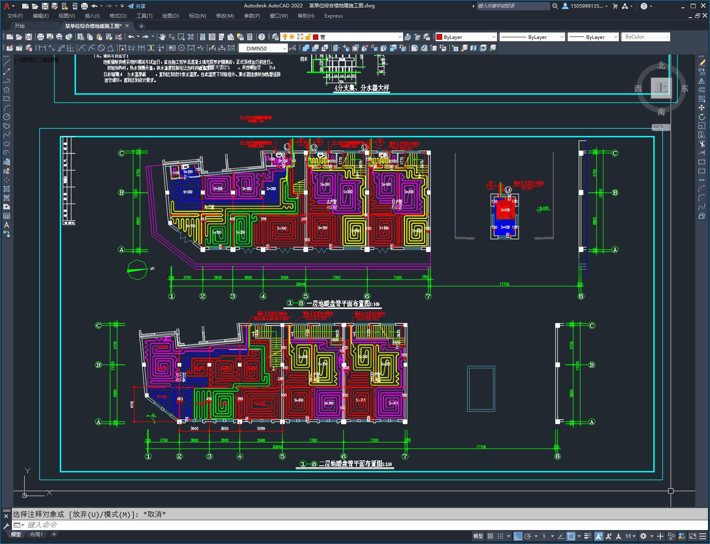Open the 文件(F) menu

(x=15, y=16)
